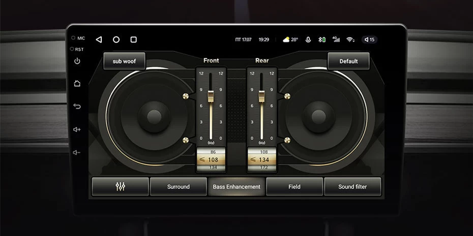Image resolution: width=473 pixels, height=236 pixels.
Task: Switch to the Sound filter tab
Action: (x=352, y=187)
